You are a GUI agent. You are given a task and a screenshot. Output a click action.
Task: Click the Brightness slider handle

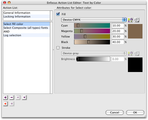pyautogui.click(x=77, y=59)
